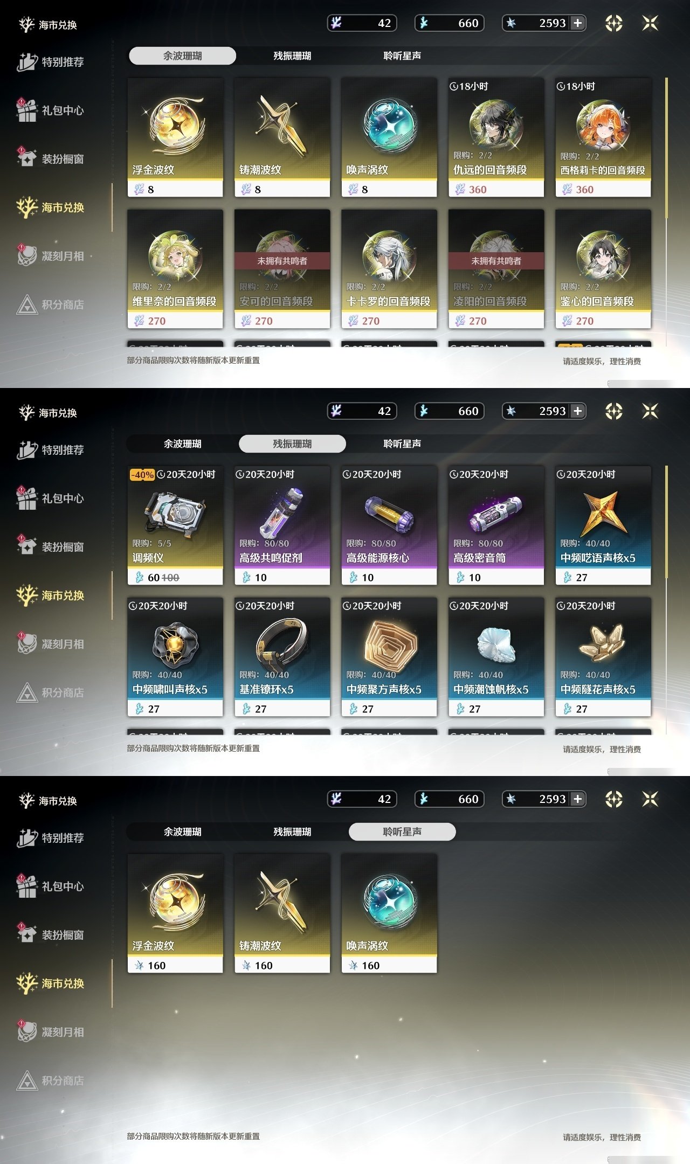The width and height of the screenshot is (690, 1164).
Task: Select 卡卡罗的回音频段 character card
Action: 389,269
